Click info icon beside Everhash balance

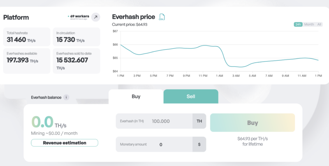tap(67, 97)
